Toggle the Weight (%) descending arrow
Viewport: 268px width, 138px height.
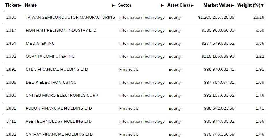coord(262,5)
